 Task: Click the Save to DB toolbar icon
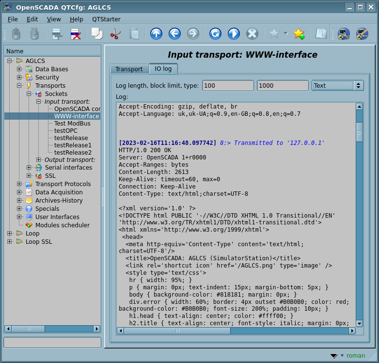pos(34,34)
